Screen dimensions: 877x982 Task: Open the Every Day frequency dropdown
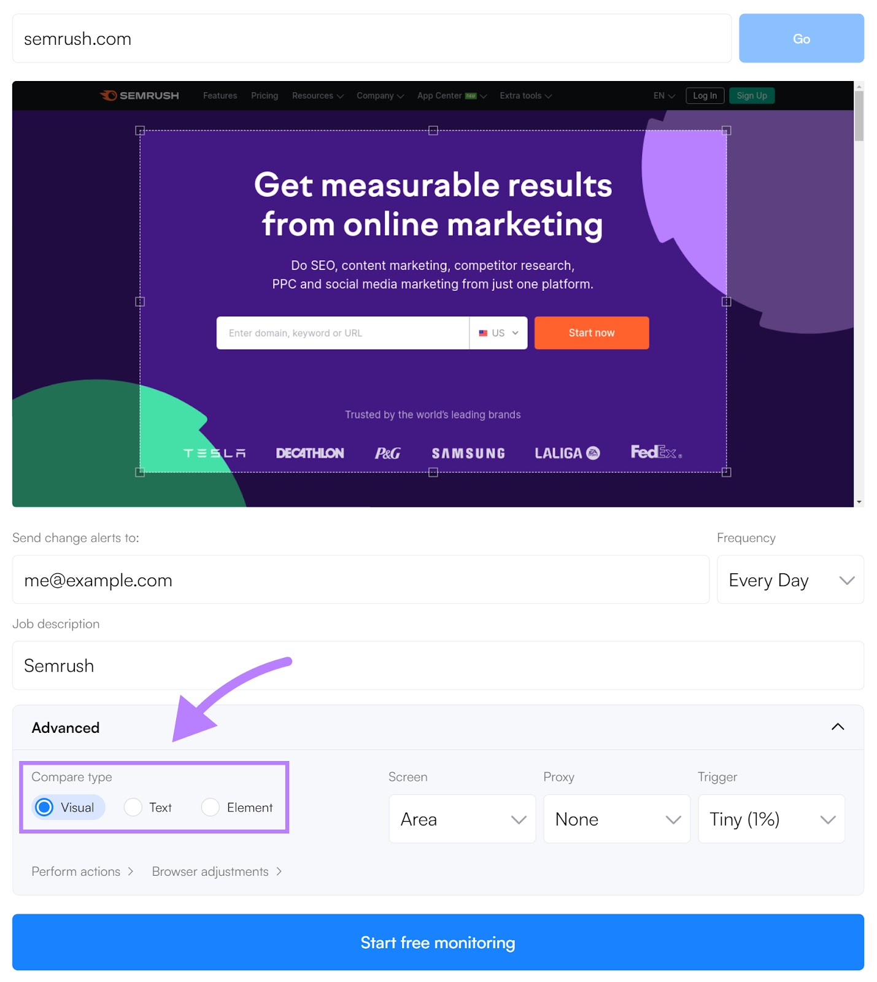tap(790, 579)
